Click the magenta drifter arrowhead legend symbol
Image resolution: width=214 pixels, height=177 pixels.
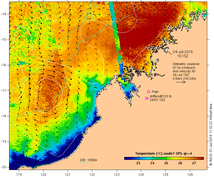(x=147, y=98)
